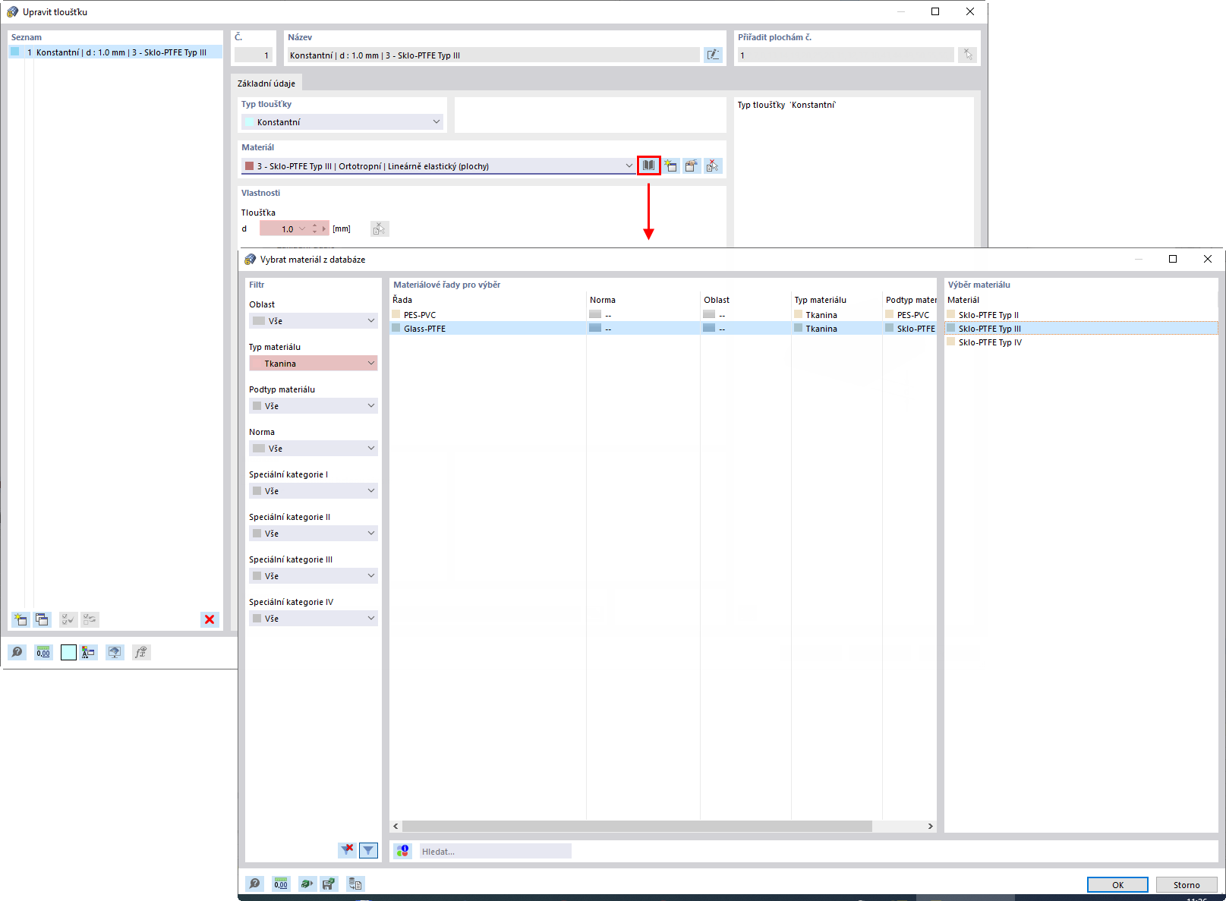The height and width of the screenshot is (901, 1226).
Task: Open the Speciální kategorie I dropdown
Action: [314, 491]
